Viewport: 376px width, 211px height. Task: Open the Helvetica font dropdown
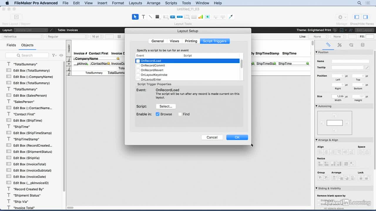click(x=23, y=37)
